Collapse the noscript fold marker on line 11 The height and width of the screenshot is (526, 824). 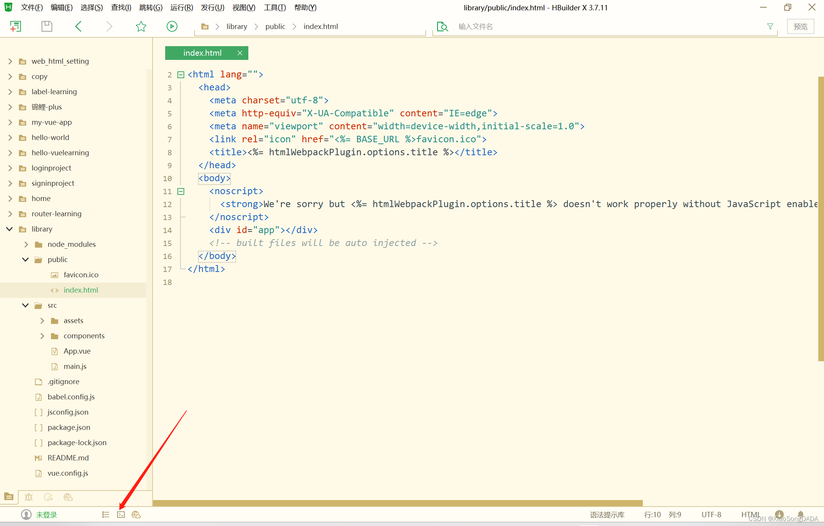pyautogui.click(x=181, y=191)
